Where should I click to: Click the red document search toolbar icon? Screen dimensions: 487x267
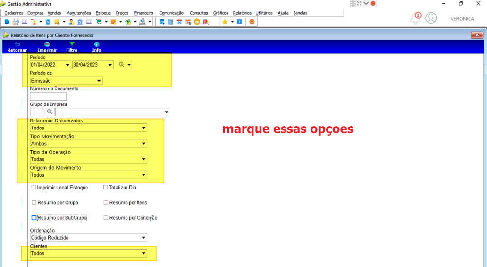pos(206,22)
